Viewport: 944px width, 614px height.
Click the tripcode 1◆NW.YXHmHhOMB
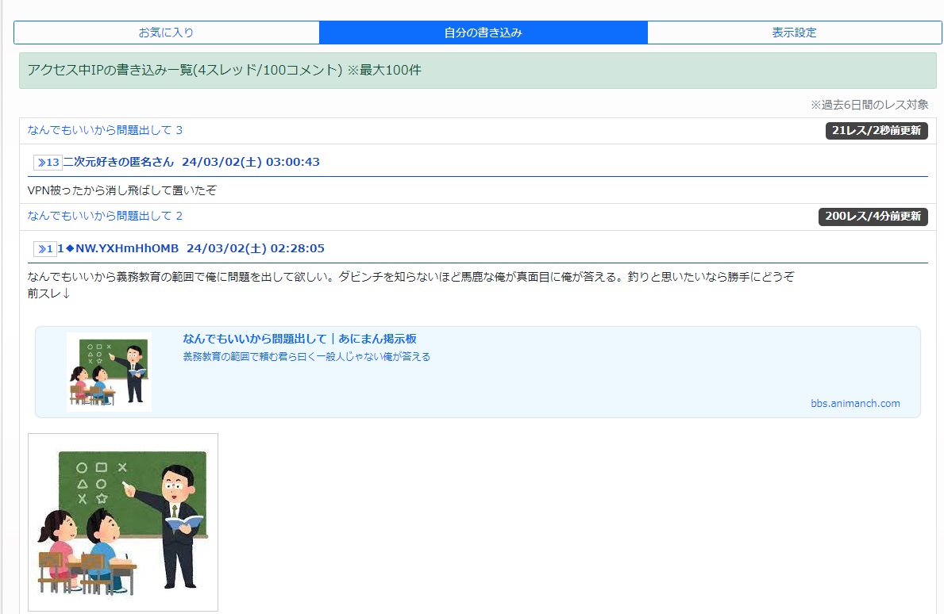[118, 248]
